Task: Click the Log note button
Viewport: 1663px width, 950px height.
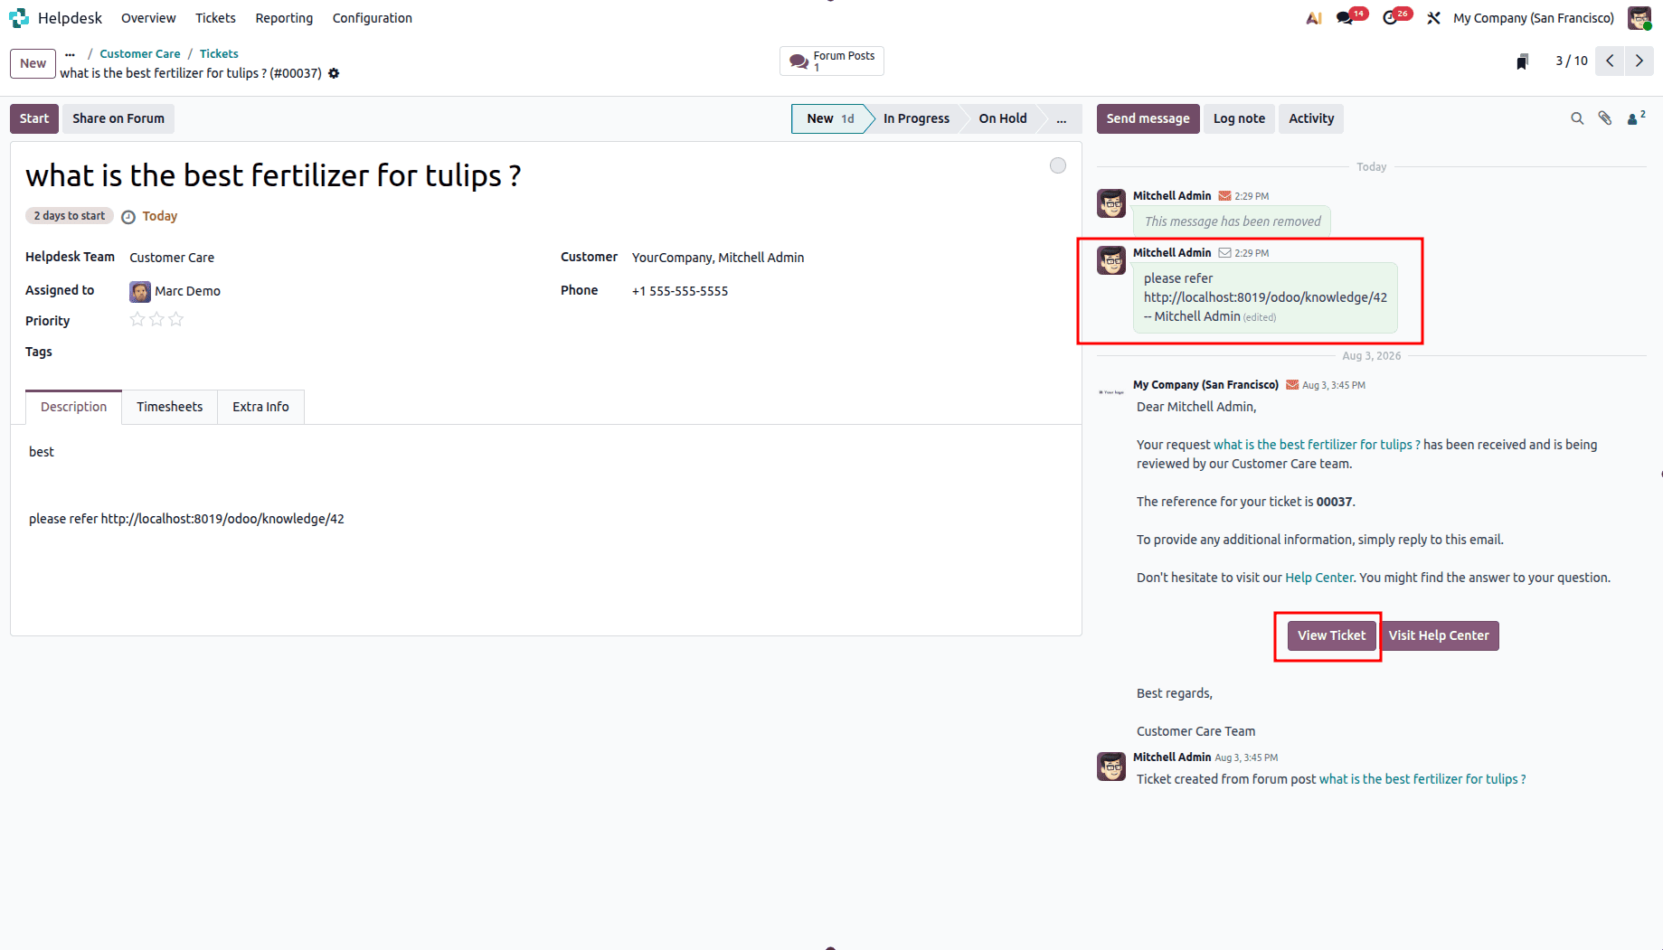Action: [1239, 118]
